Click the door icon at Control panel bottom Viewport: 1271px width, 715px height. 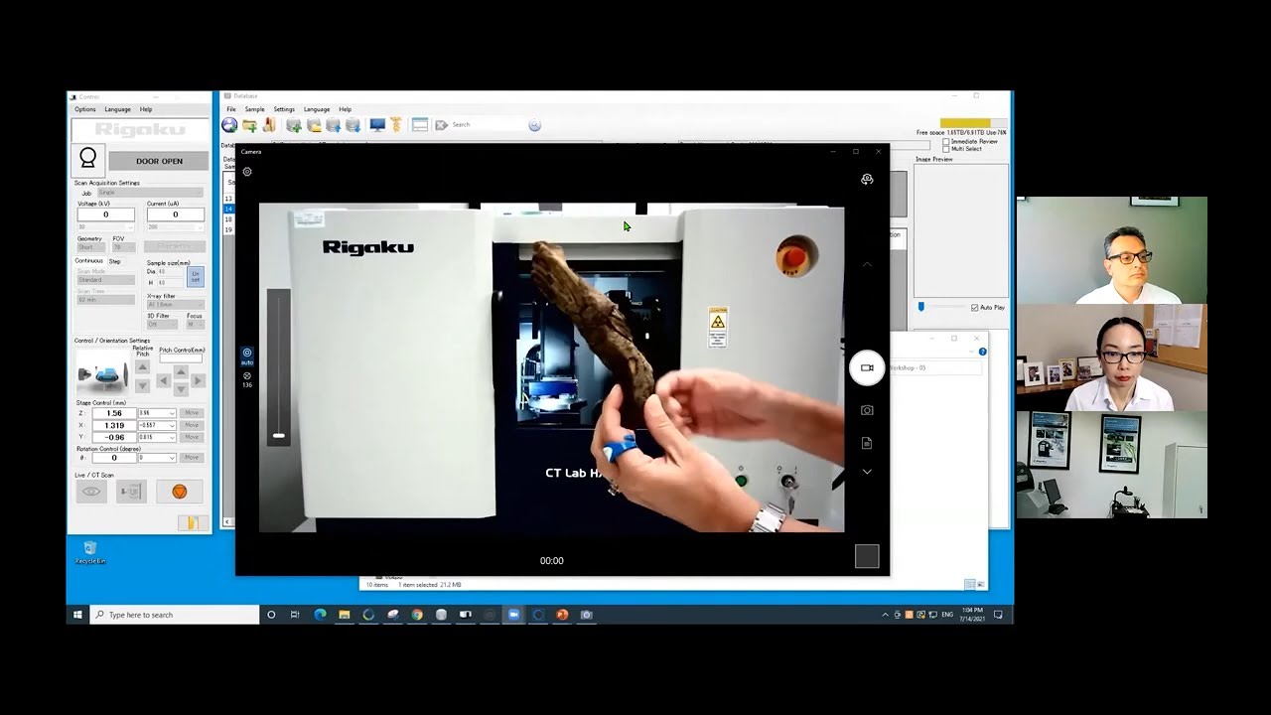(193, 523)
